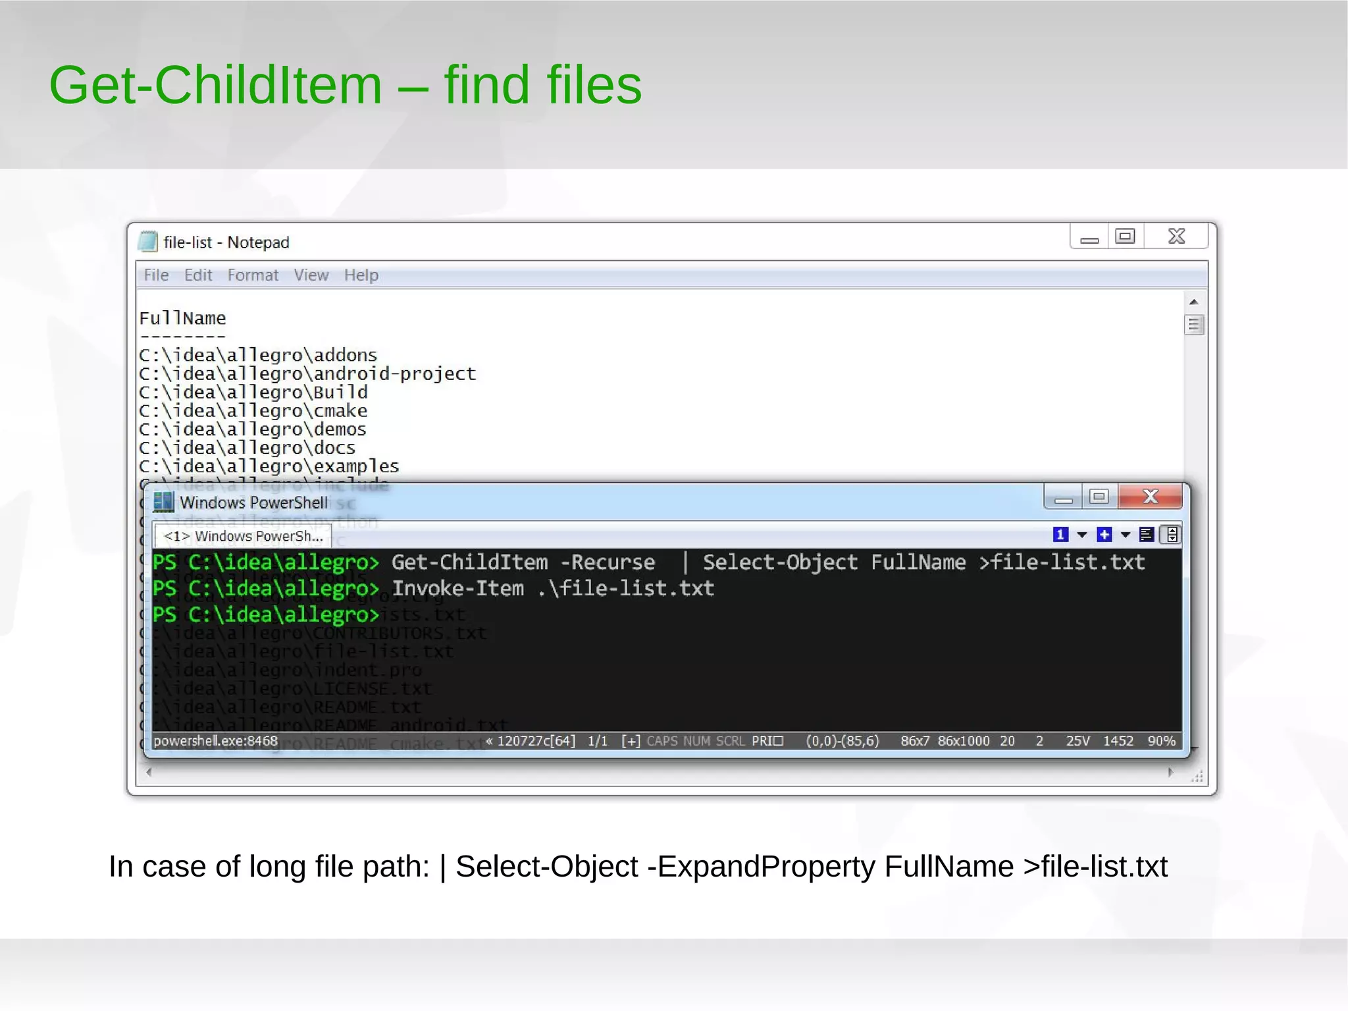Click the powershell.exe:8468 status bar label

(x=215, y=741)
